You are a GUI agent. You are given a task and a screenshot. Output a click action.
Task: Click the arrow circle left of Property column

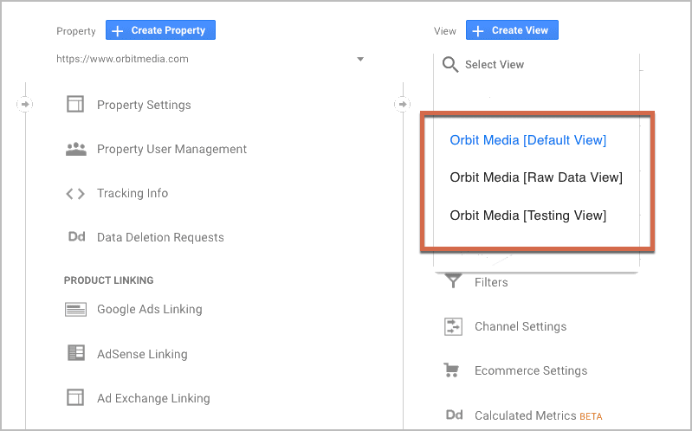[x=25, y=105]
